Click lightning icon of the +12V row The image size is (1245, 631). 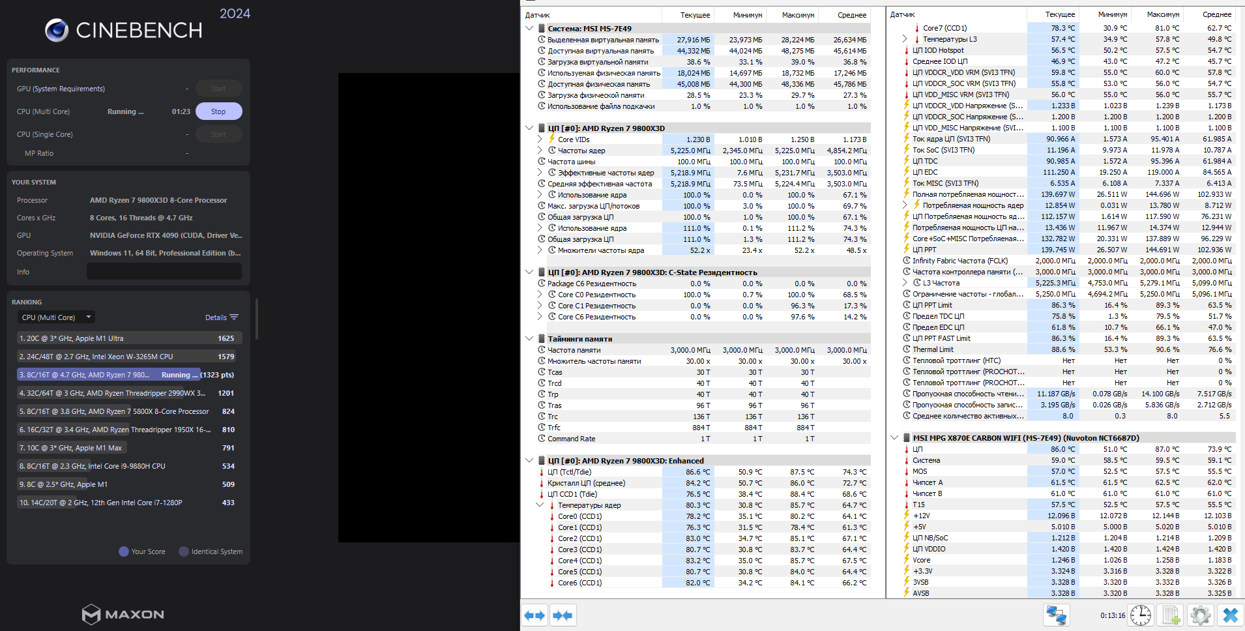pos(907,516)
